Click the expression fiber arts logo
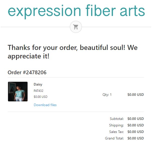 pos(76,11)
